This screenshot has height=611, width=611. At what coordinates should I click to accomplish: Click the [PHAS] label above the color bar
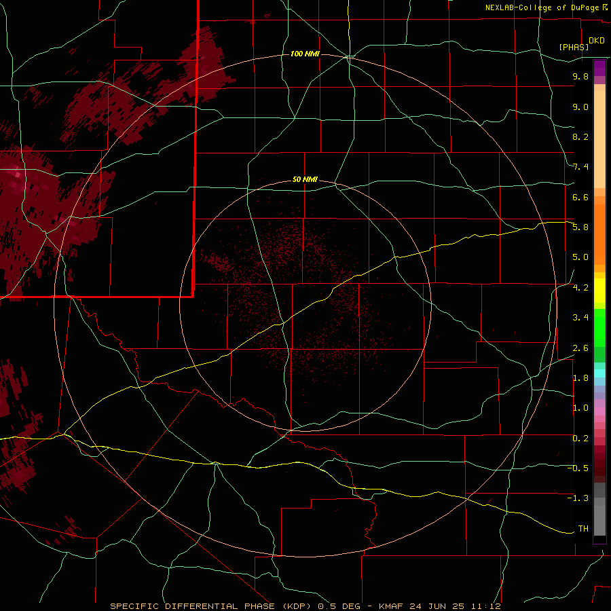pyautogui.click(x=574, y=47)
